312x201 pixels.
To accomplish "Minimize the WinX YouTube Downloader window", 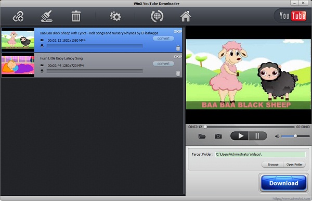I will pyautogui.click(x=294, y=3).
